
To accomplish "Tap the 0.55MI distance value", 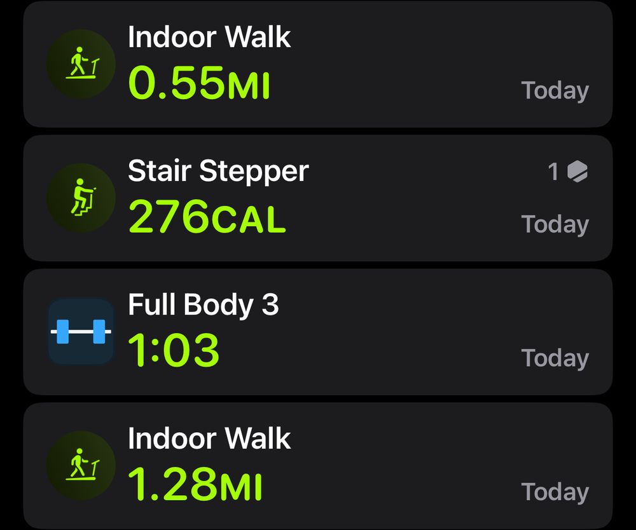I will point(200,83).
